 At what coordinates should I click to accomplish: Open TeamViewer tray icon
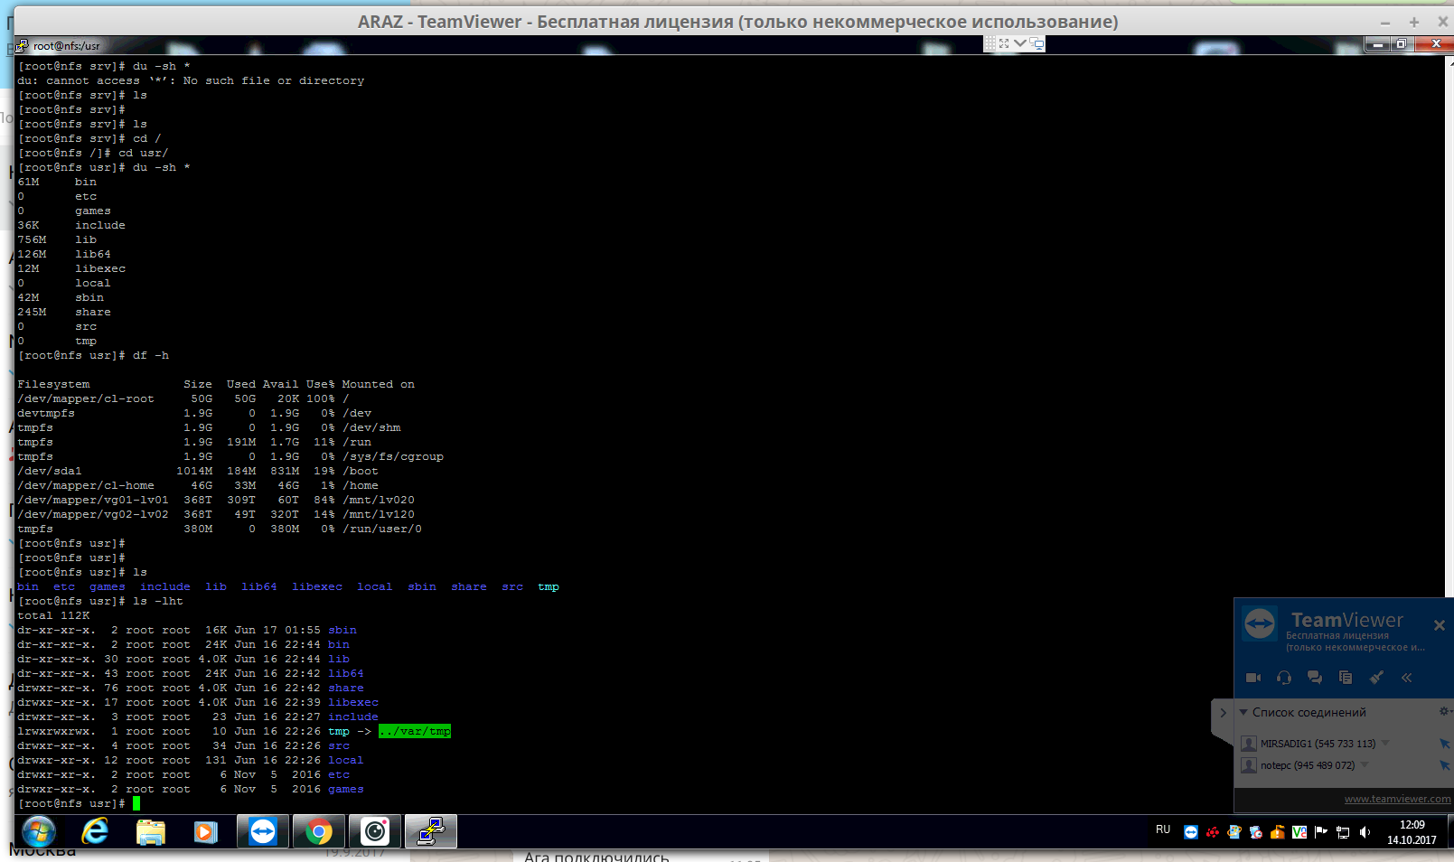click(1191, 832)
